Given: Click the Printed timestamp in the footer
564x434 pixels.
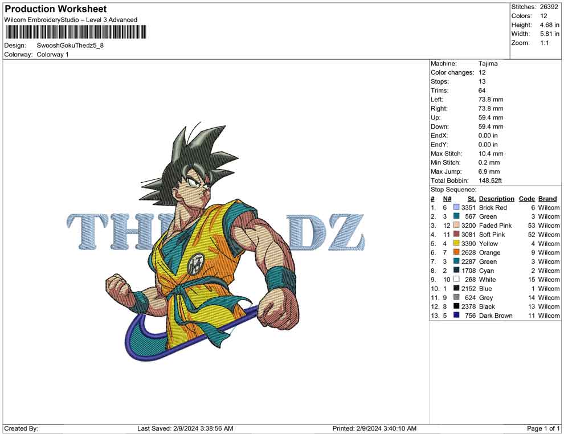Looking at the screenshot, I should (374, 428).
